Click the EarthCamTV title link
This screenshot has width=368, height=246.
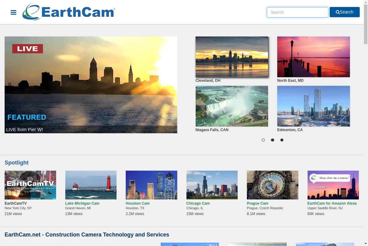[16, 203]
